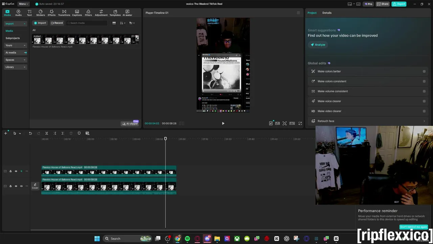The width and height of the screenshot is (433, 244).
Task: Open the Templates tab
Action: point(115,13)
